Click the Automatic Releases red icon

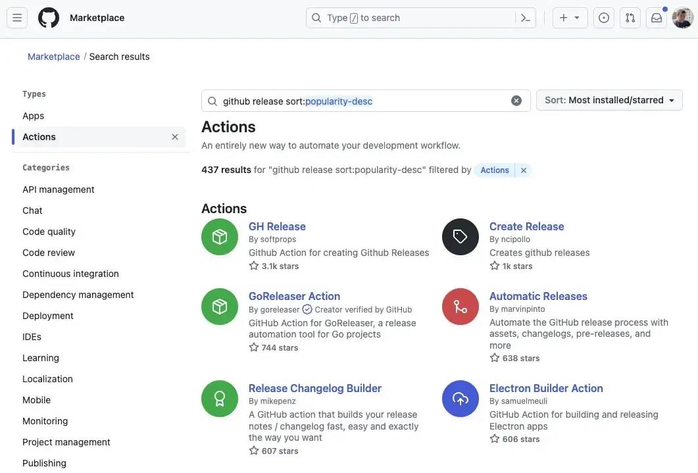(x=460, y=306)
